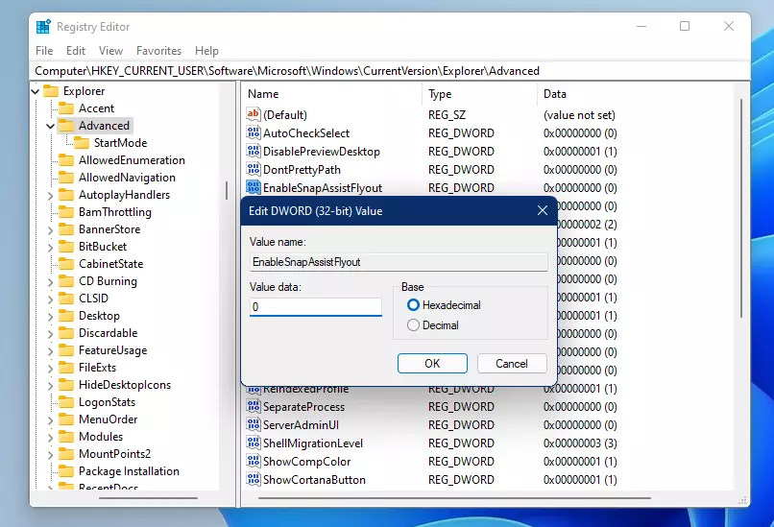
Task: Click the DWORD icon next to SeparateProcess
Action: click(x=254, y=407)
